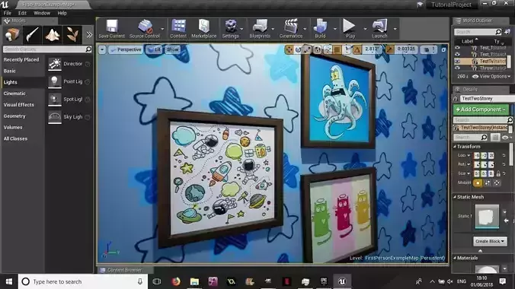Click the Save Current toolbar icon
Viewport: 515px width, 289px height.
click(x=112, y=29)
